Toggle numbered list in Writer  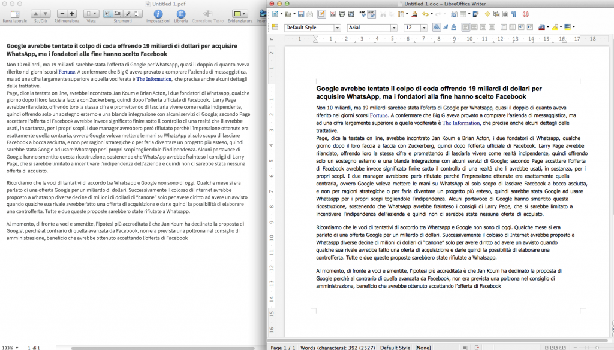coord(504,27)
